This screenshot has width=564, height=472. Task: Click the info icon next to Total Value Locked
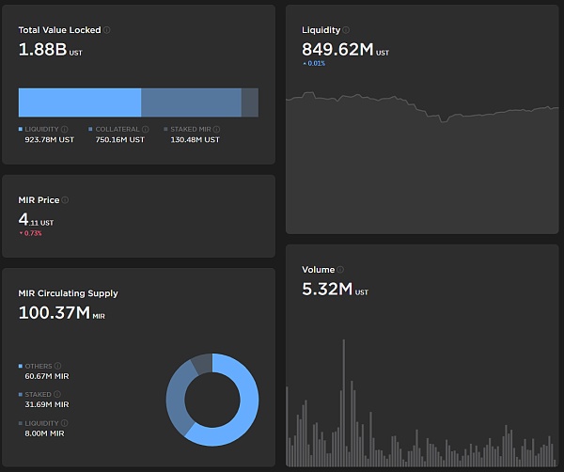107,30
